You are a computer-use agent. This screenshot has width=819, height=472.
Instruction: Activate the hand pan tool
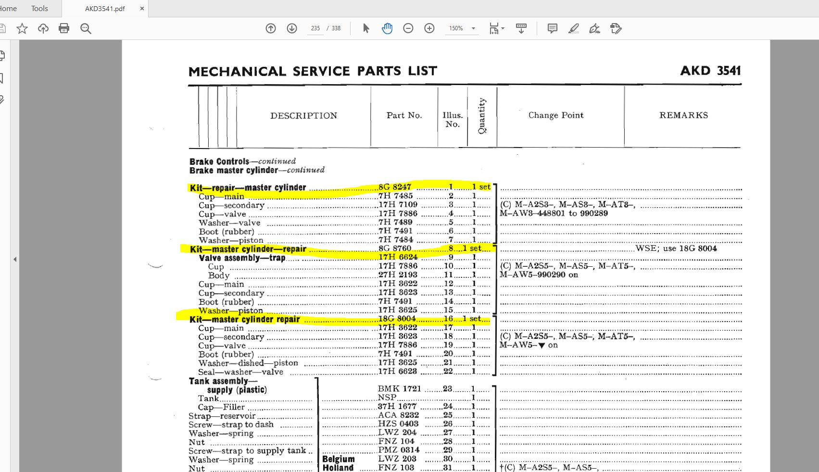(387, 28)
